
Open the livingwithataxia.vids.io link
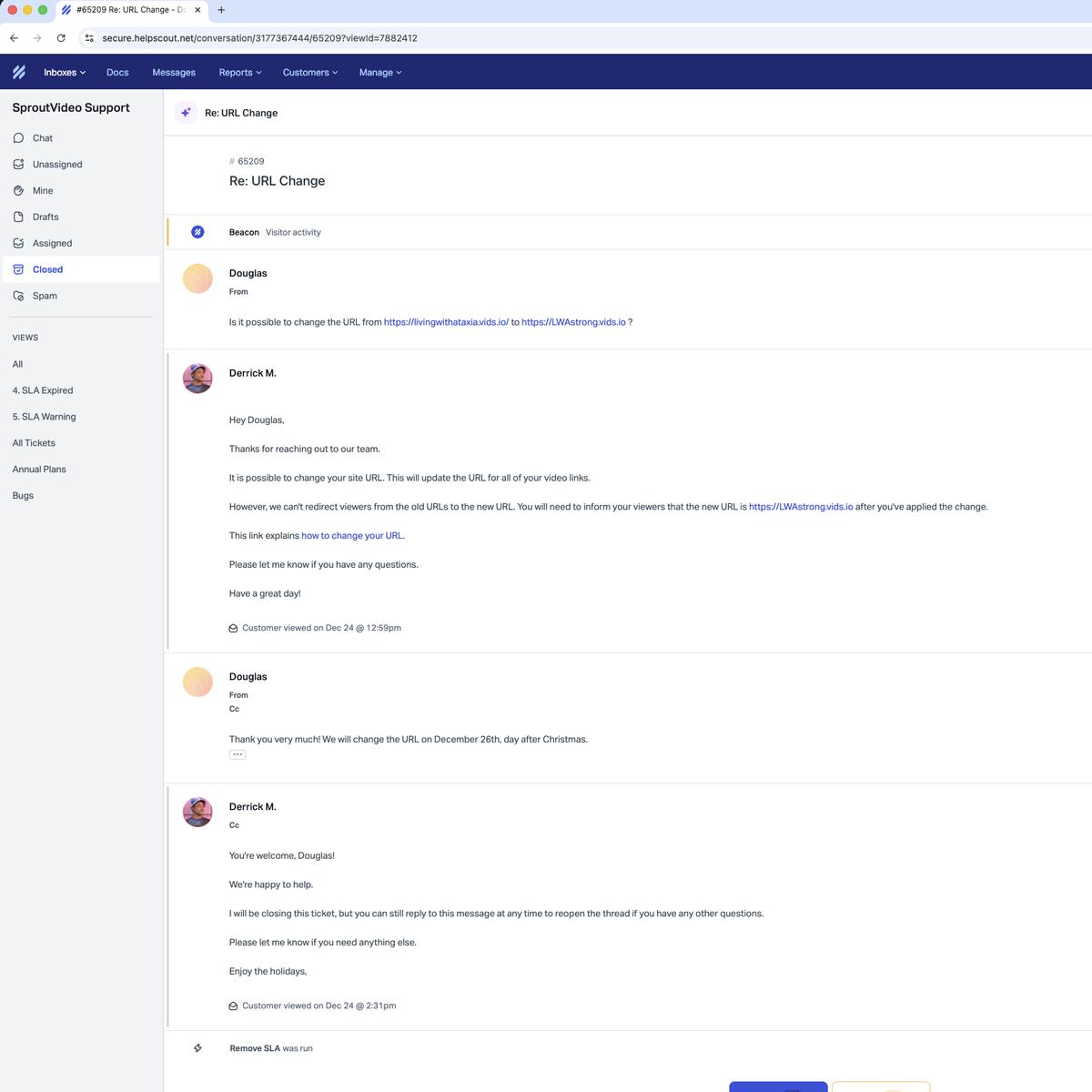pyautogui.click(x=446, y=322)
